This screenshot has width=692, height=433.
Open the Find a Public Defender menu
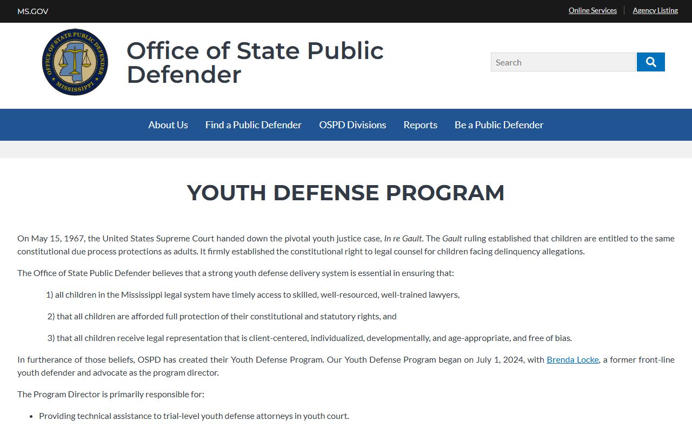click(x=254, y=125)
